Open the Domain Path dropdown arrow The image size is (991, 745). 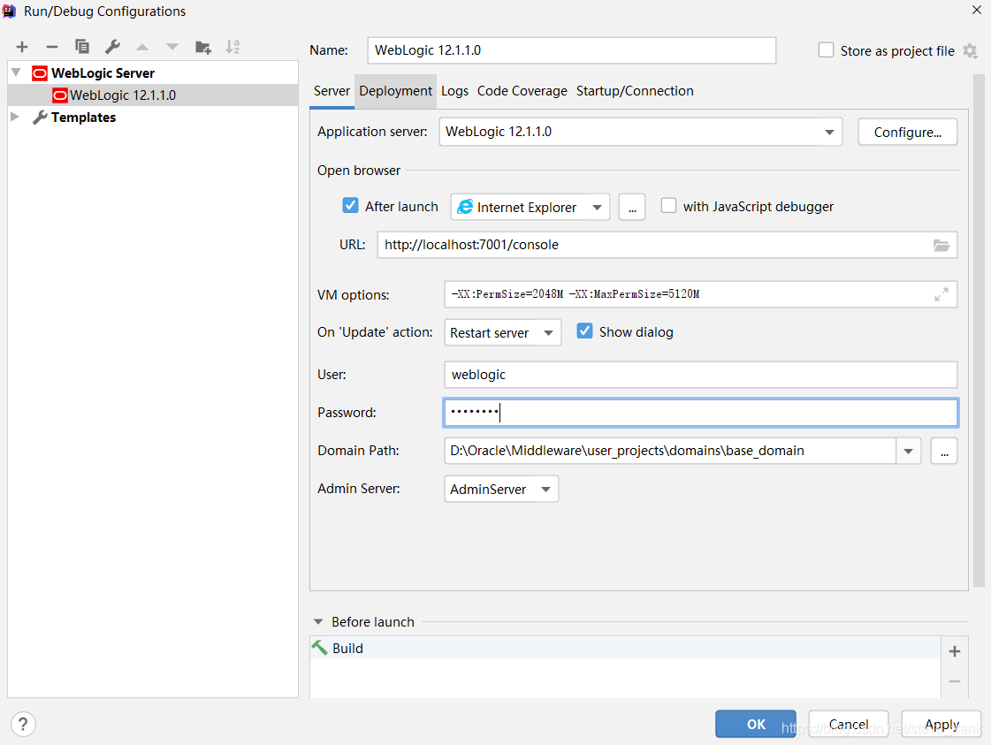click(x=908, y=452)
